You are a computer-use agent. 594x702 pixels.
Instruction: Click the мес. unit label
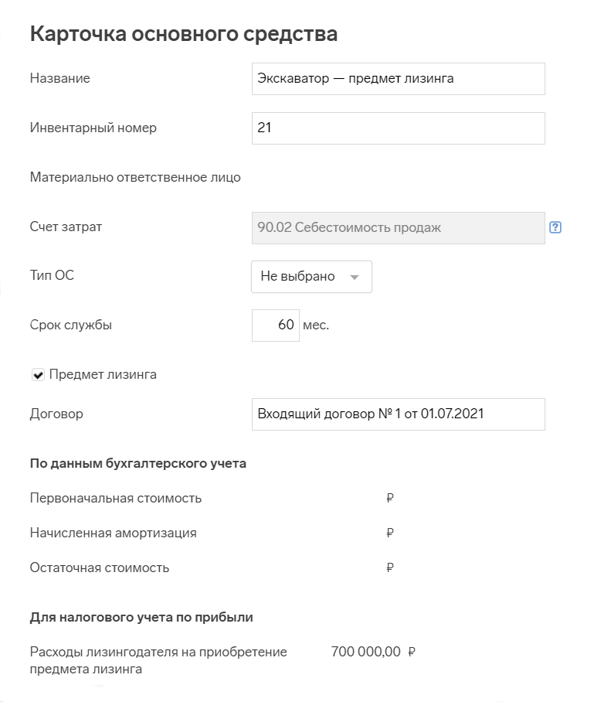pyautogui.click(x=316, y=325)
